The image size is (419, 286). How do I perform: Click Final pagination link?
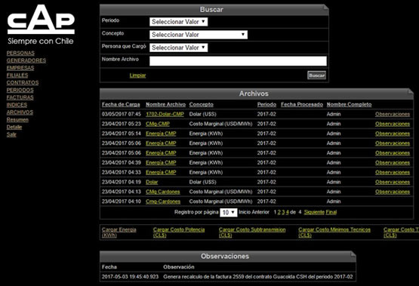(x=331, y=212)
